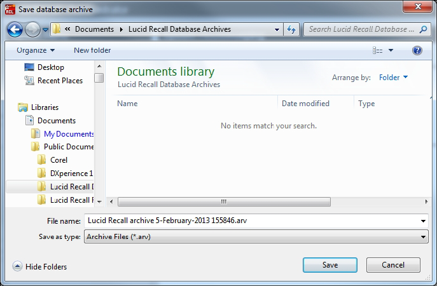Click the Desktop icon in nav pane
The height and width of the screenshot is (286, 437).
point(29,67)
